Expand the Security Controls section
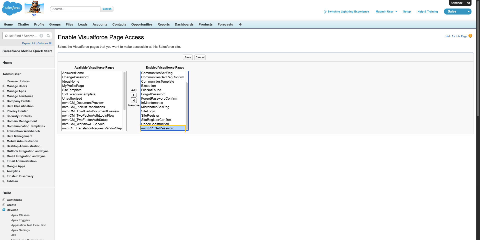480x240 pixels. (4, 116)
